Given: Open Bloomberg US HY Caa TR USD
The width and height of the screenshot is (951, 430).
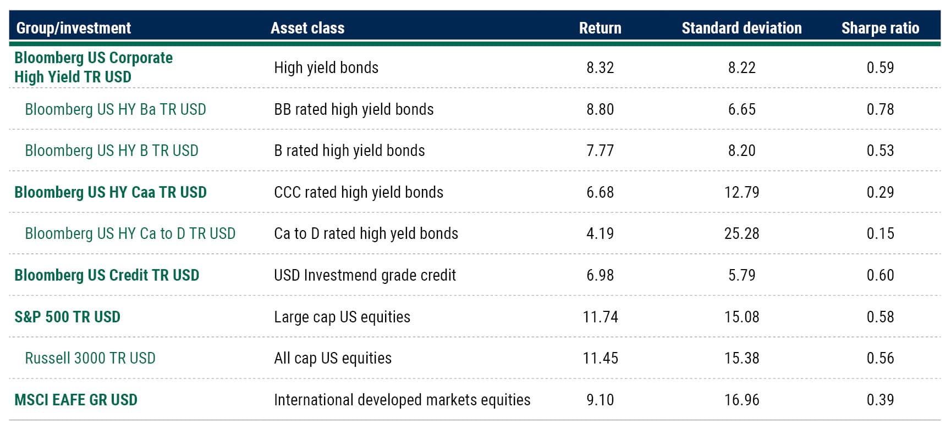Looking at the screenshot, I should tap(111, 192).
